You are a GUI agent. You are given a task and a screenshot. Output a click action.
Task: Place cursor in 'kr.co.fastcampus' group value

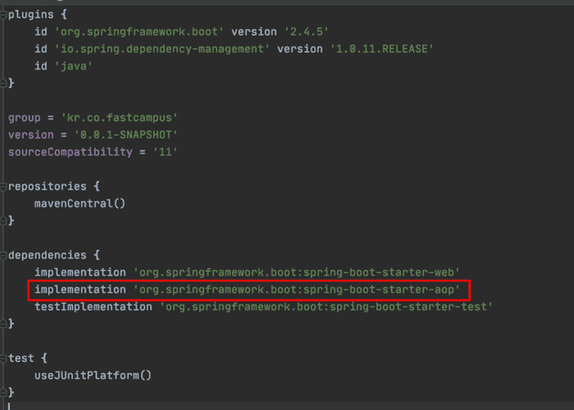119,118
